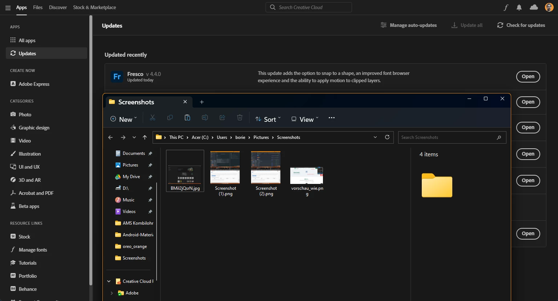The width and height of the screenshot is (558, 301).
Task: Click Manage auto-updates
Action: tap(409, 25)
